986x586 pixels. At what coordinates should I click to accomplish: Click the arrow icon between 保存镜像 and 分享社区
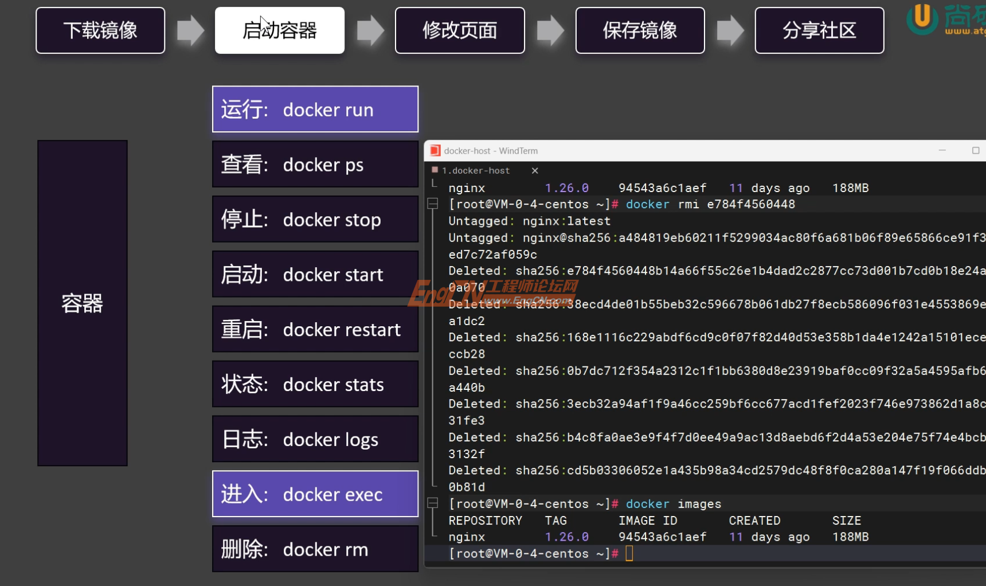[730, 30]
